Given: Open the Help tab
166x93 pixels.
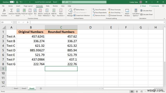Looking at the screenshot, I should pos(69,6).
